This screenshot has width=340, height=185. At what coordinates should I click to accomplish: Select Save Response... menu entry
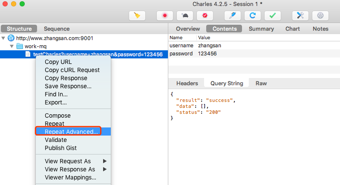[73, 86]
